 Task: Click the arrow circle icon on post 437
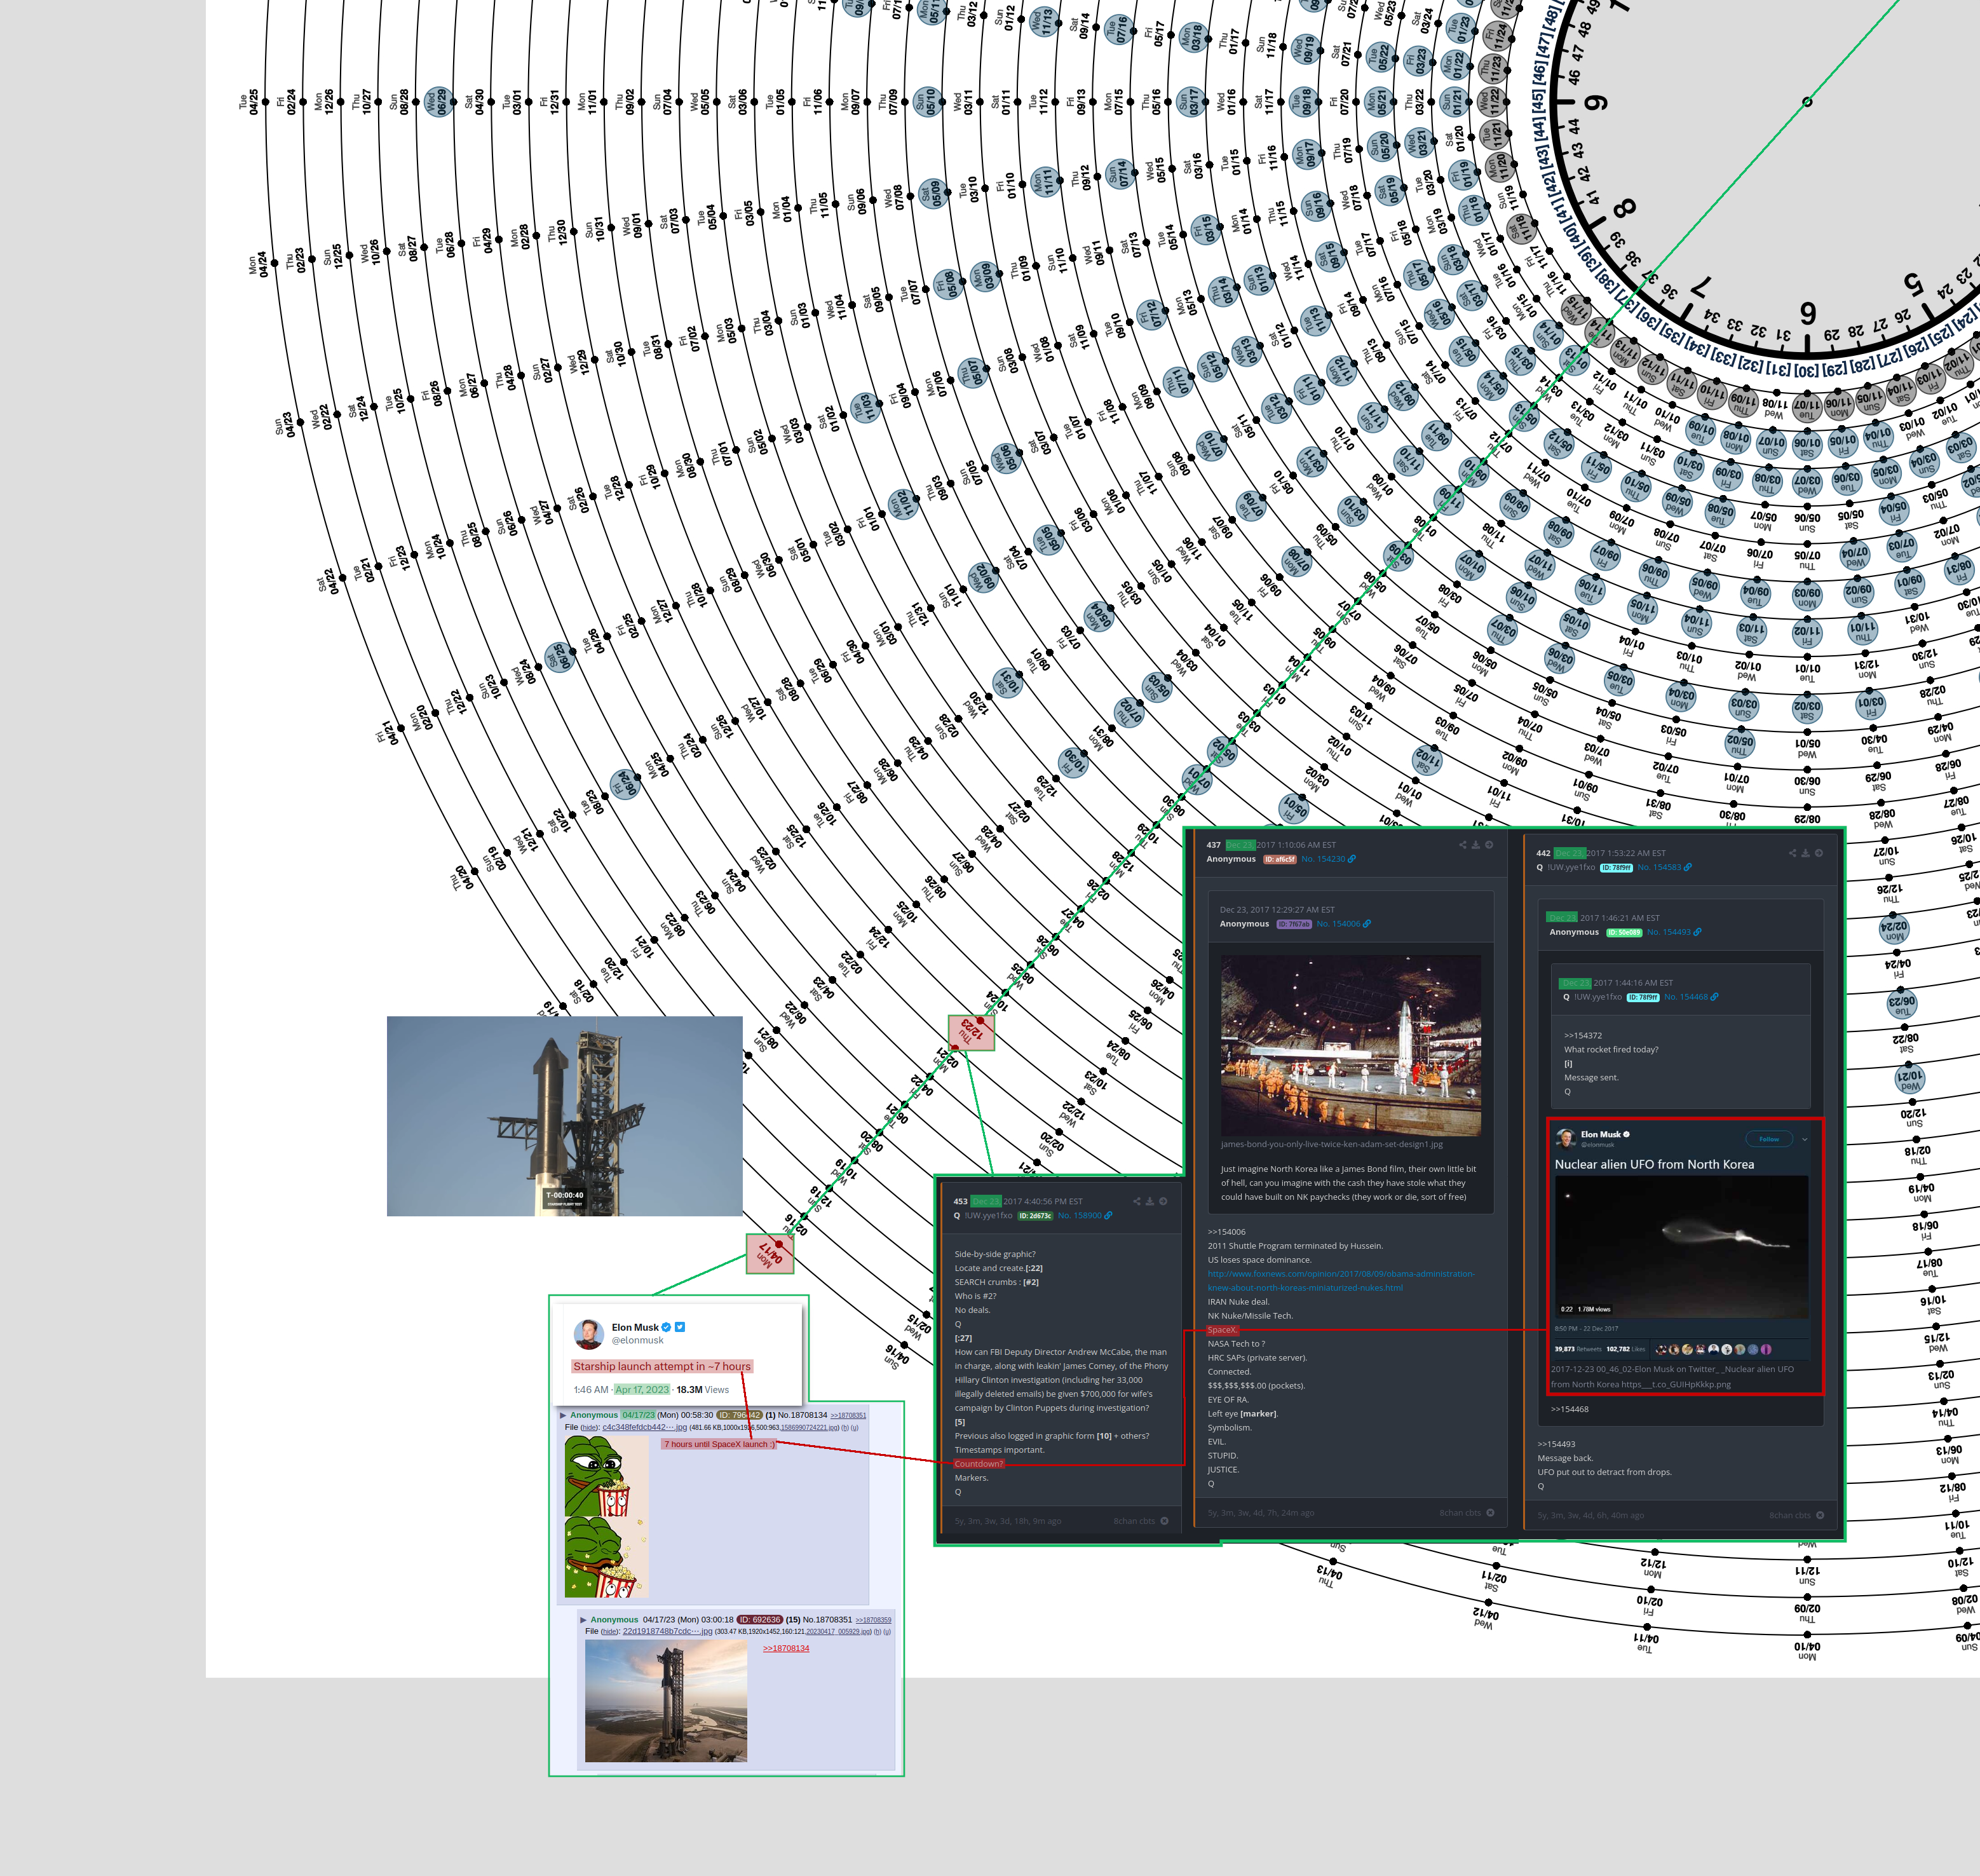click(x=1489, y=845)
